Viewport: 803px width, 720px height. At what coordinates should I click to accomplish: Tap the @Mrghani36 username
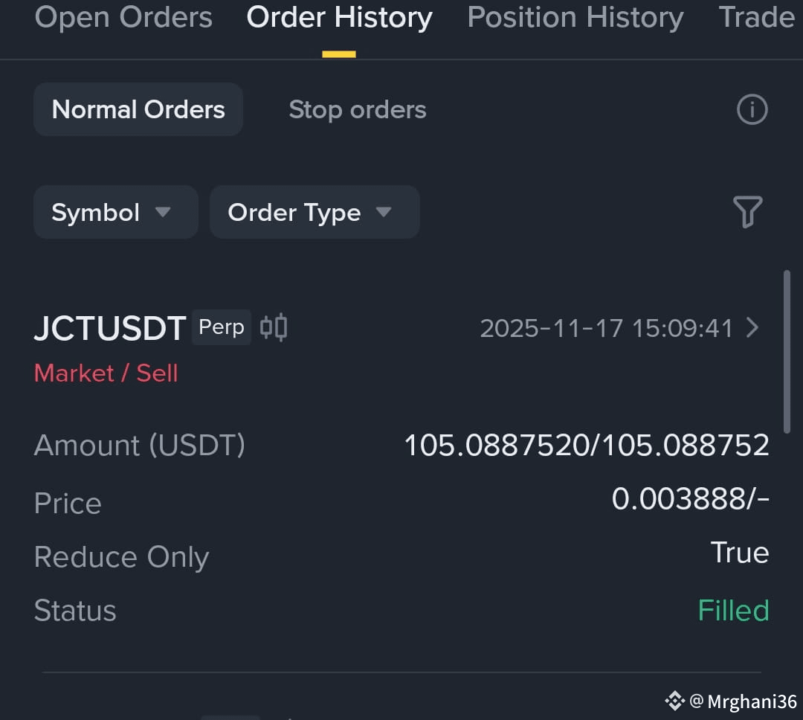(x=743, y=701)
